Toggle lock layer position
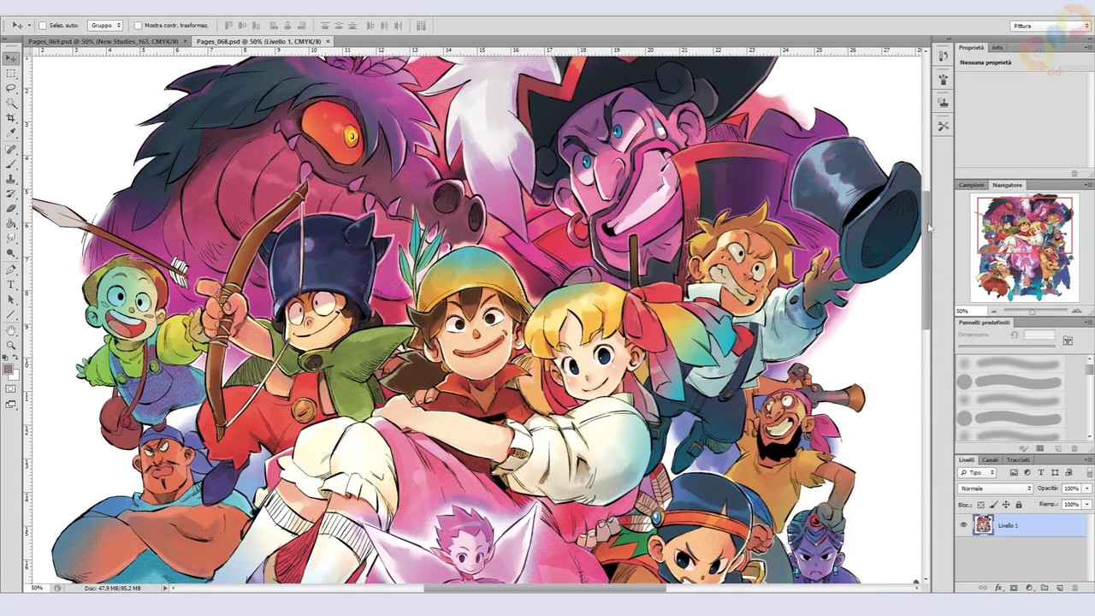Viewport: 1095px width, 616px height. (x=1006, y=505)
